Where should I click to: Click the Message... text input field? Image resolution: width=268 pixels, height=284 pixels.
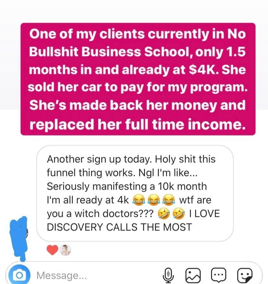pyautogui.click(x=98, y=275)
